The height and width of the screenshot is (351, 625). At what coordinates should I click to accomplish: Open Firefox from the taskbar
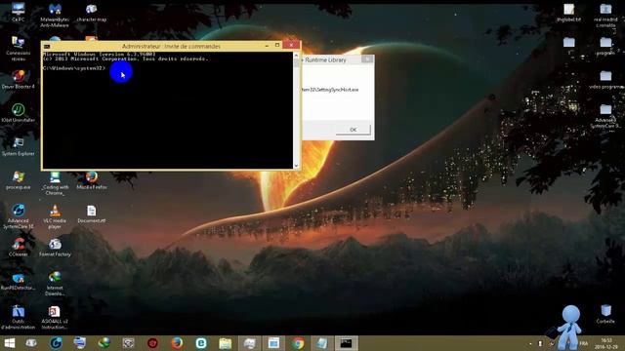177,343
